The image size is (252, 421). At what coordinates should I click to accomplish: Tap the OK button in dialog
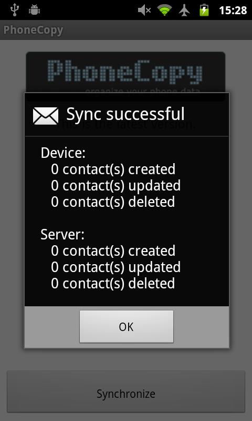point(127,326)
